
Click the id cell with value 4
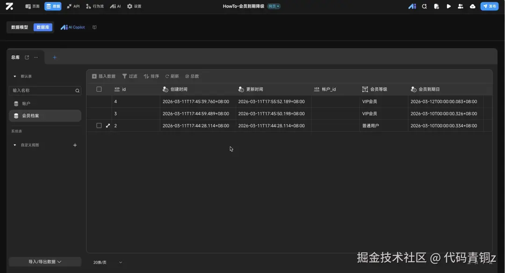click(x=136, y=101)
